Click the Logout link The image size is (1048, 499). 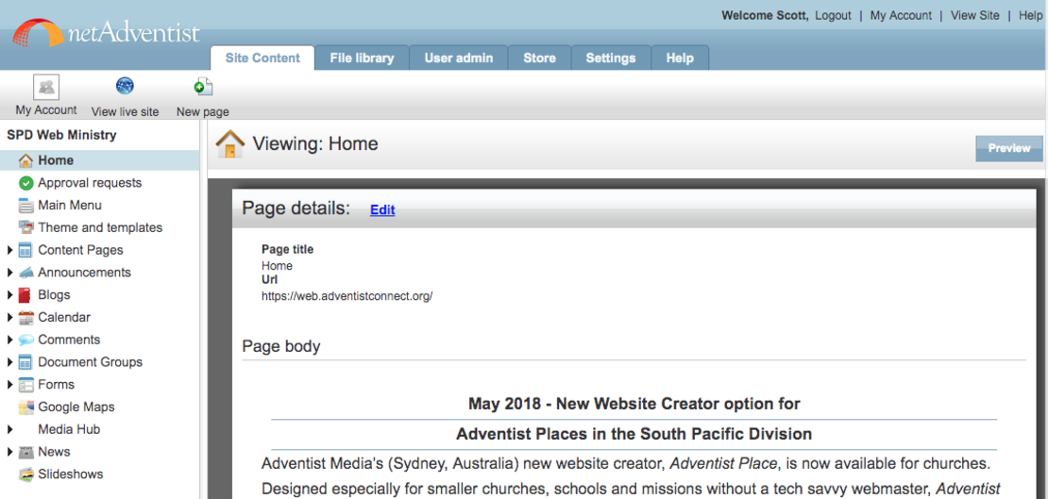coord(833,15)
